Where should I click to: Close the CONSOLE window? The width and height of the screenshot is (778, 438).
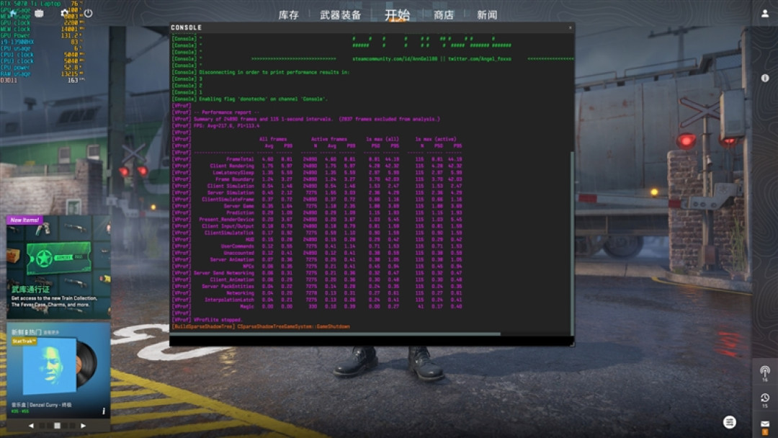pos(570,28)
